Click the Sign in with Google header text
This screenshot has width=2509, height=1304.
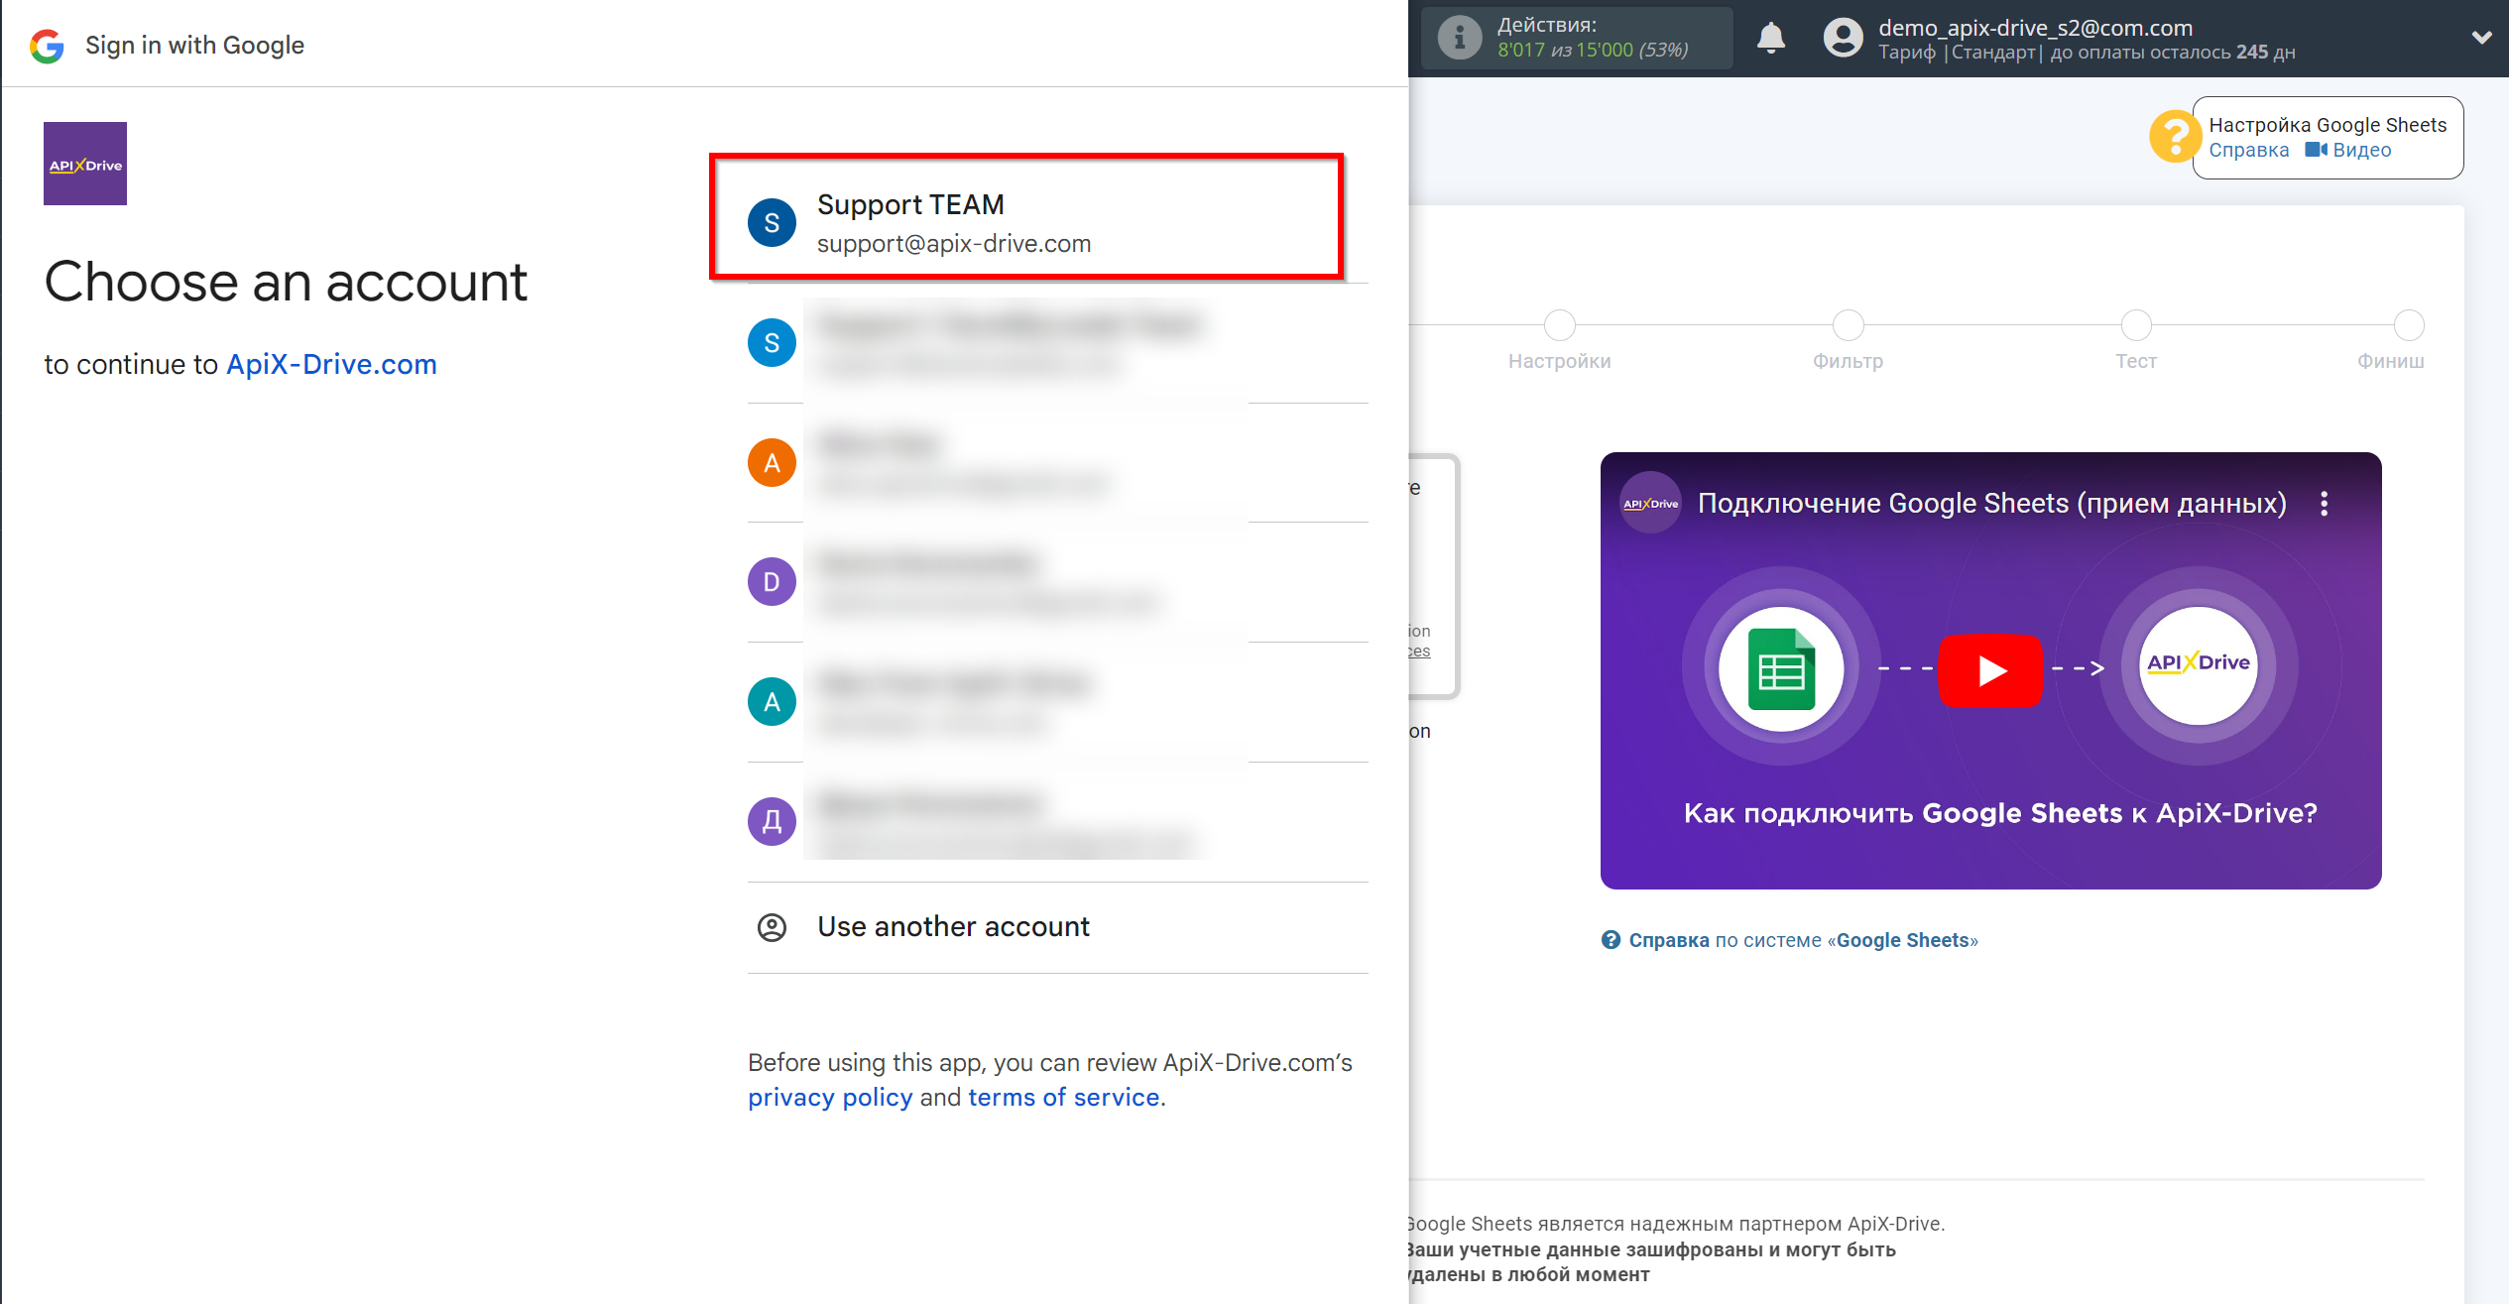(194, 46)
